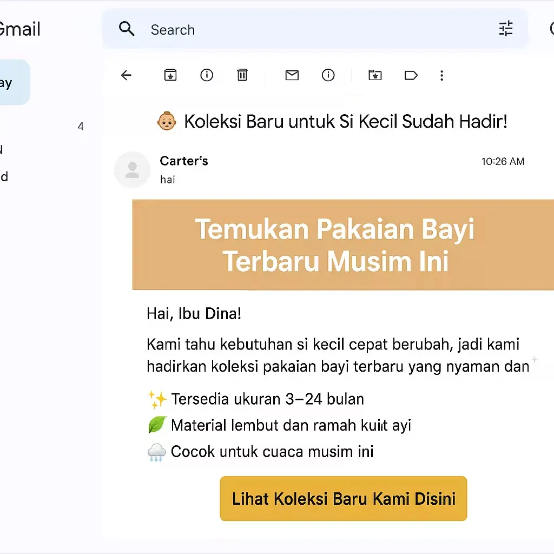Open the three-dot more options menu

(441, 76)
